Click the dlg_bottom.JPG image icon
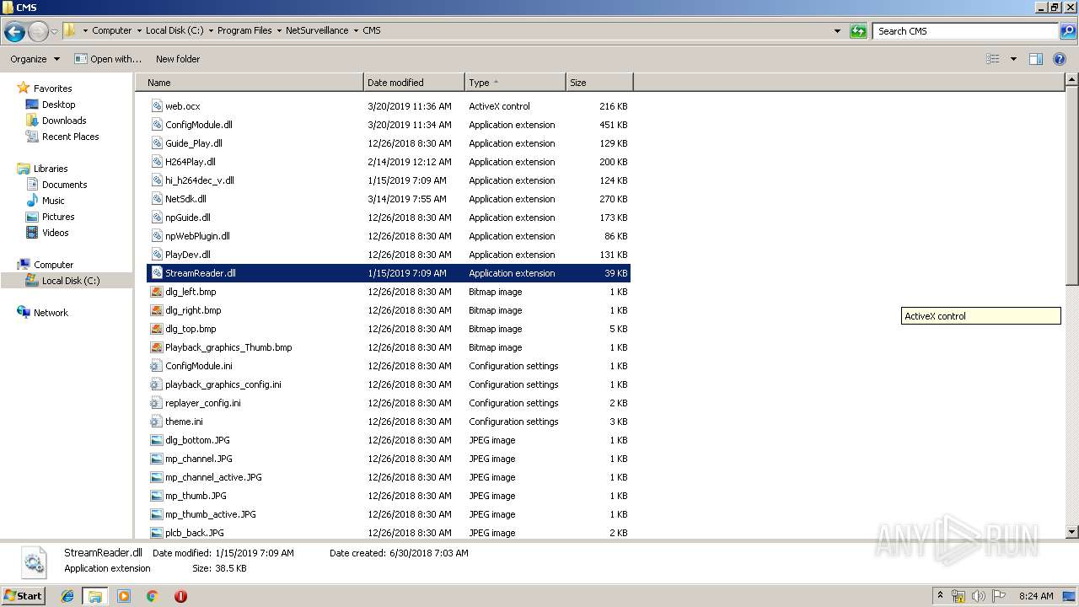 pyautogui.click(x=157, y=440)
